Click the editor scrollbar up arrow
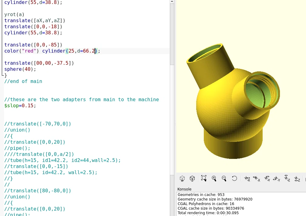Viewport: 306px width, 216px height. [x=172, y=2]
